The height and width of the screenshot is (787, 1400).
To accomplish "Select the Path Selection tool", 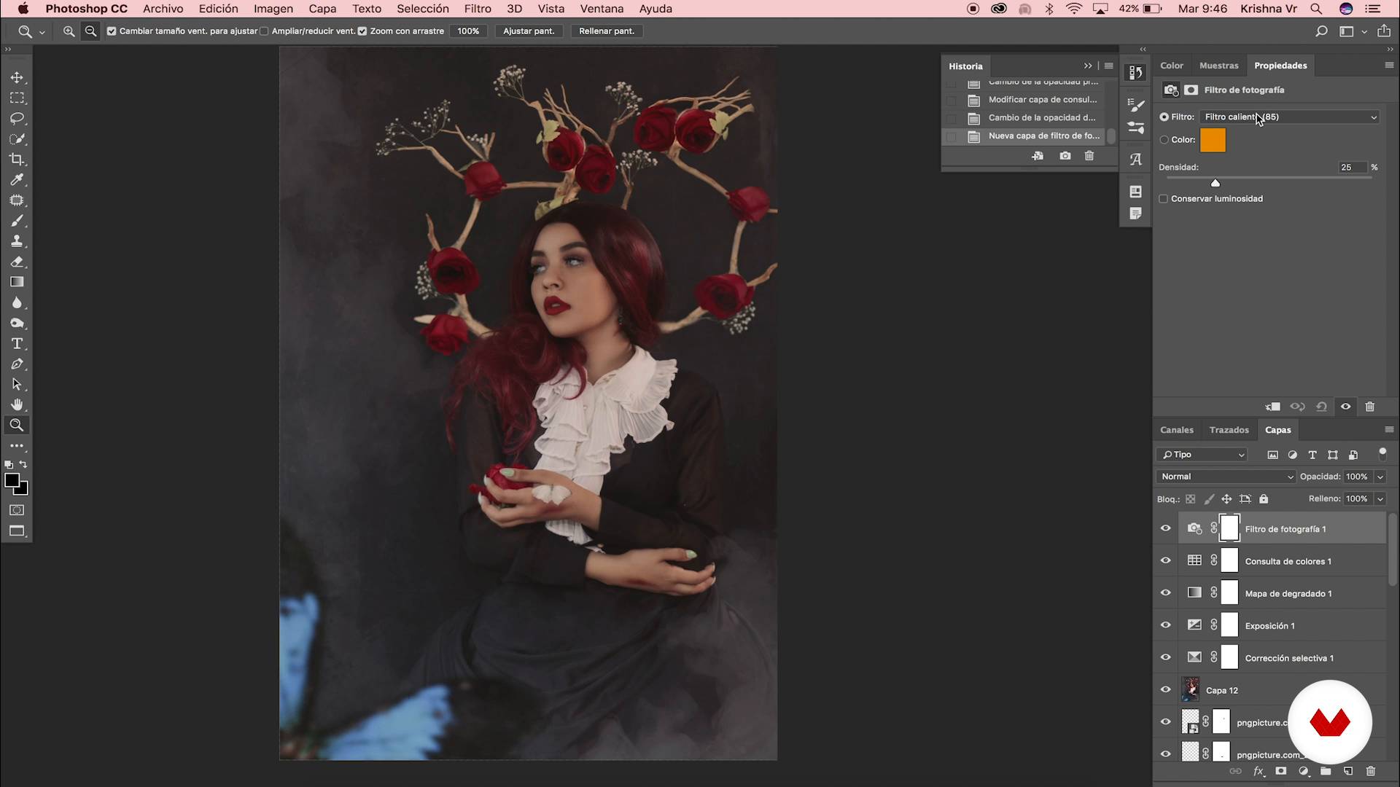I will (17, 384).
